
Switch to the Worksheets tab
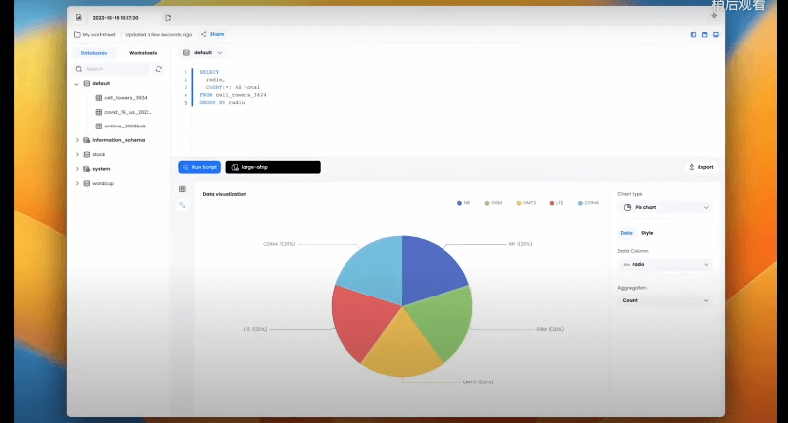tap(143, 53)
